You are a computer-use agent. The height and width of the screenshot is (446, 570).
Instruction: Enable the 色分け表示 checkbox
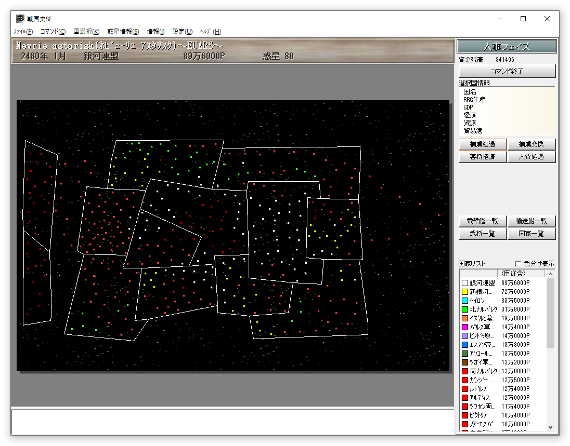click(x=517, y=263)
